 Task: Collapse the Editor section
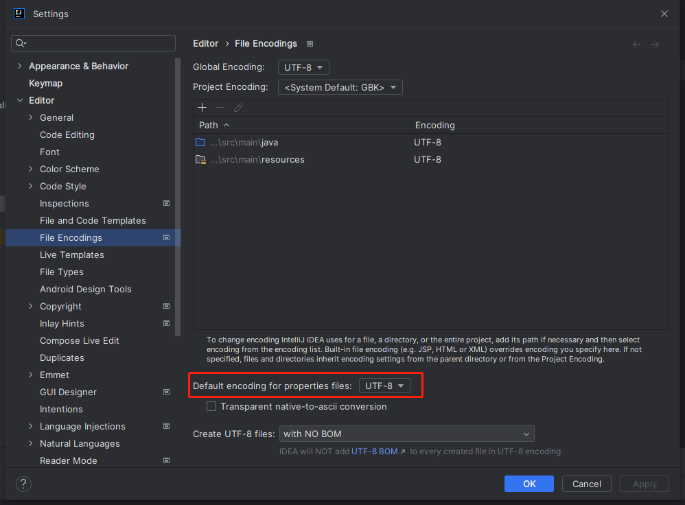pos(20,100)
